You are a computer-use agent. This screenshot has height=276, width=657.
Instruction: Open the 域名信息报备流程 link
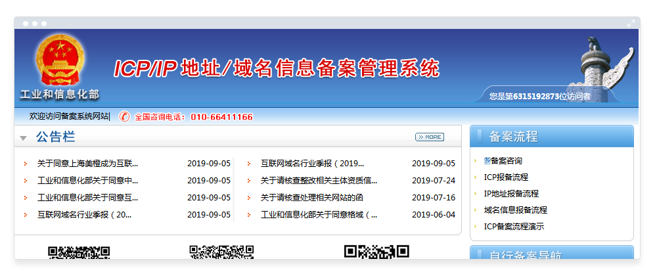[515, 210]
